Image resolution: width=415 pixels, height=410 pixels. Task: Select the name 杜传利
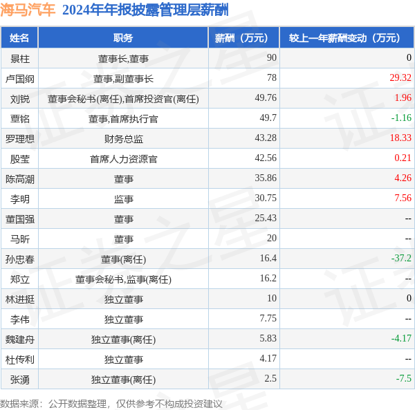[x=20, y=360]
